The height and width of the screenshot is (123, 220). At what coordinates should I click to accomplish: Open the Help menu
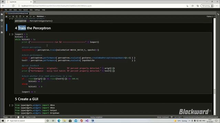tap(44, 10)
